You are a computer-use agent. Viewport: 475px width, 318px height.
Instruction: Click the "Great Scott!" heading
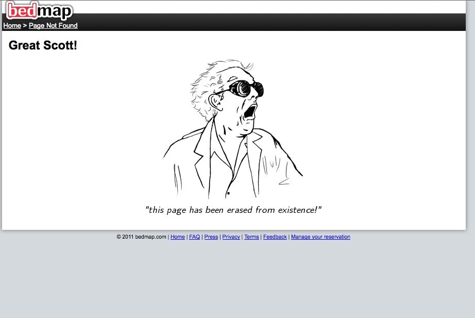pos(43,45)
